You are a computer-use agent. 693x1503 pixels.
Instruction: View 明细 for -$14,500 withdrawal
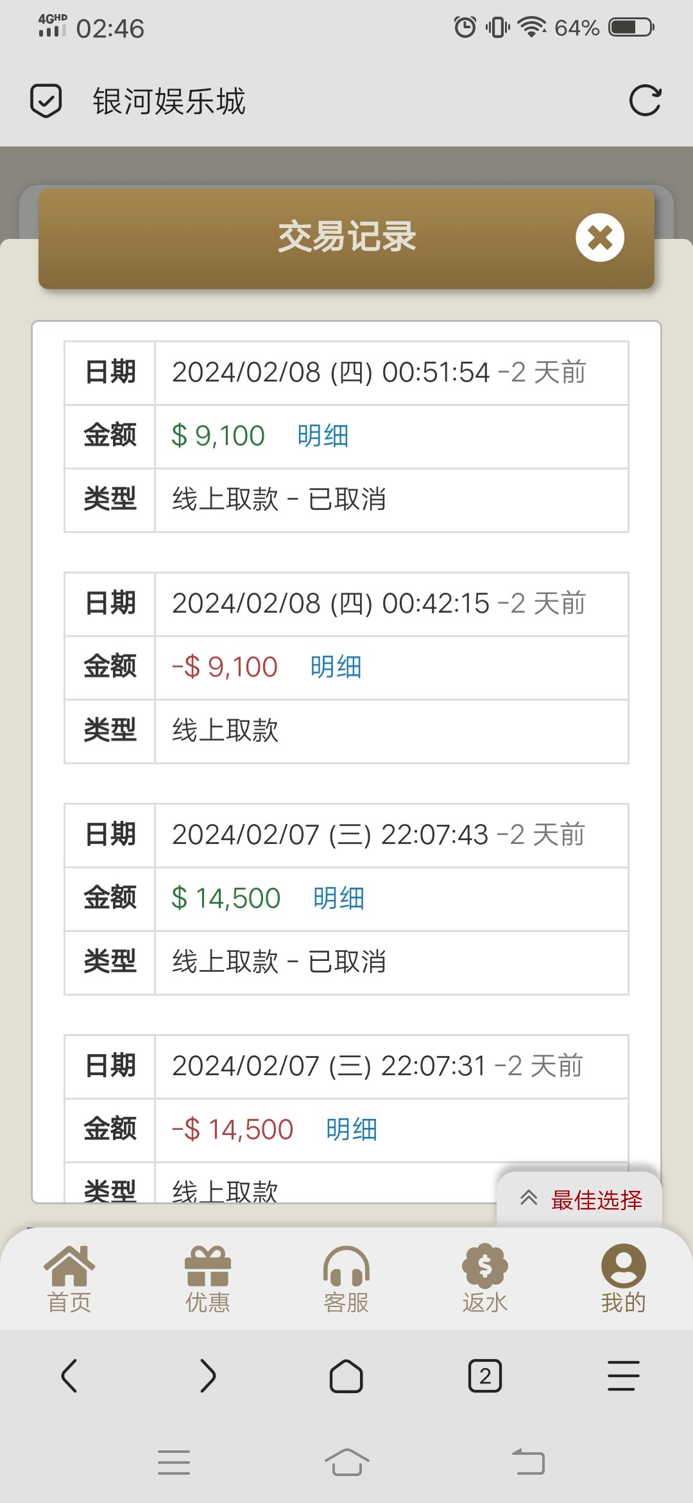point(352,1130)
